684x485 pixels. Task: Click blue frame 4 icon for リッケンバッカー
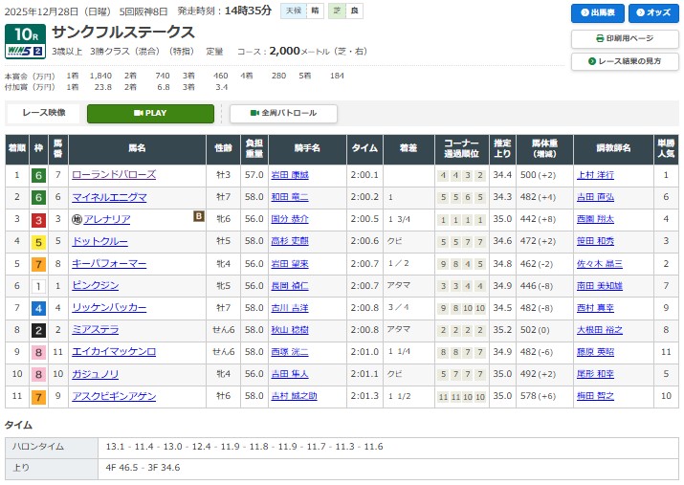pos(38,308)
